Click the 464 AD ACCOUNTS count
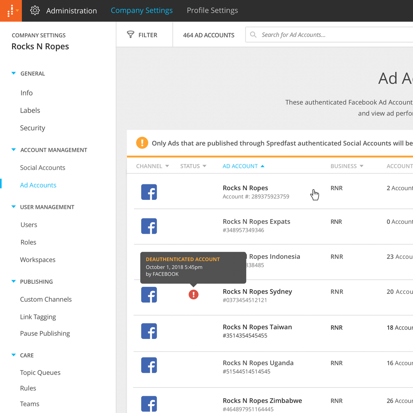The height and width of the screenshot is (413, 413). pos(209,35)
